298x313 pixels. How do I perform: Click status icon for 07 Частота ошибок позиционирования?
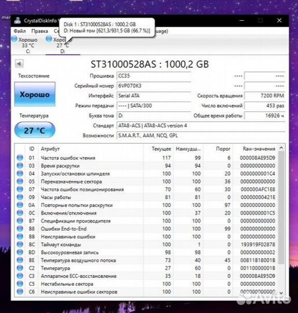[20, 189]
